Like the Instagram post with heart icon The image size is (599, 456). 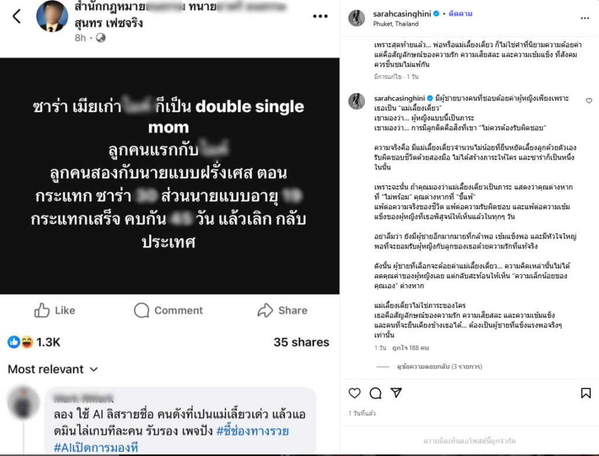tap(354, 393)
